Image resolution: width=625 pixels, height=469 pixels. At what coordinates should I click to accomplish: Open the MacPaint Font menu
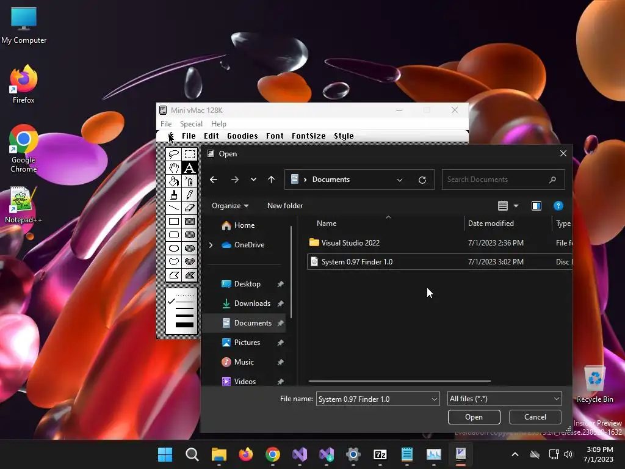coord(275,136)
